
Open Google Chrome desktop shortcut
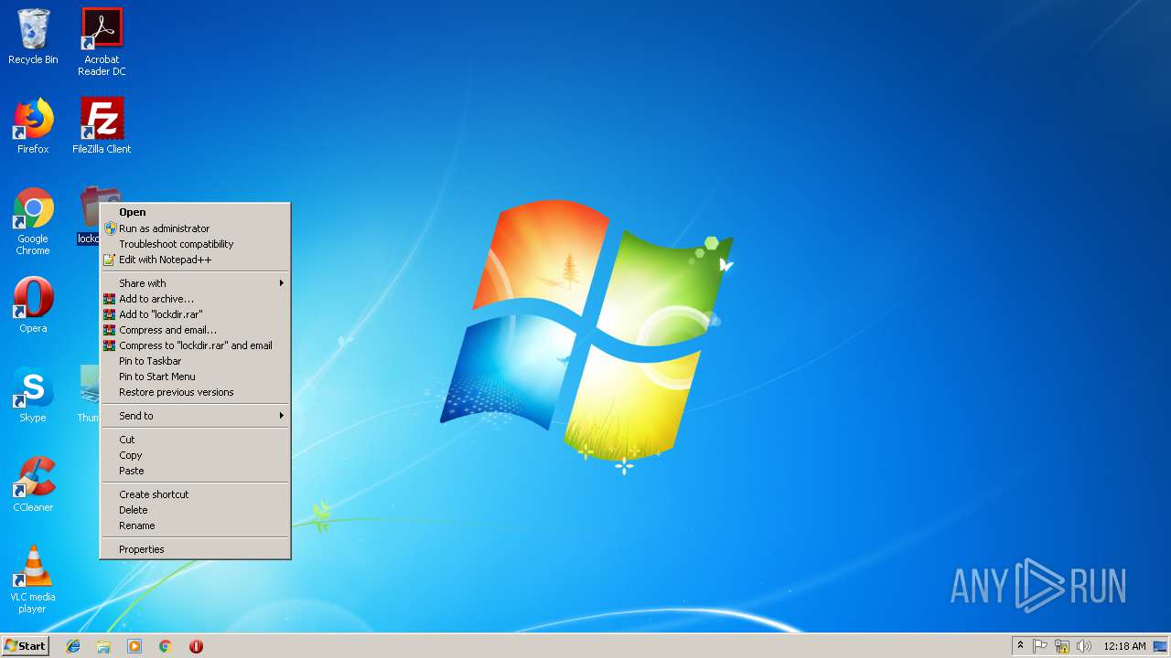tap(33, 221)
